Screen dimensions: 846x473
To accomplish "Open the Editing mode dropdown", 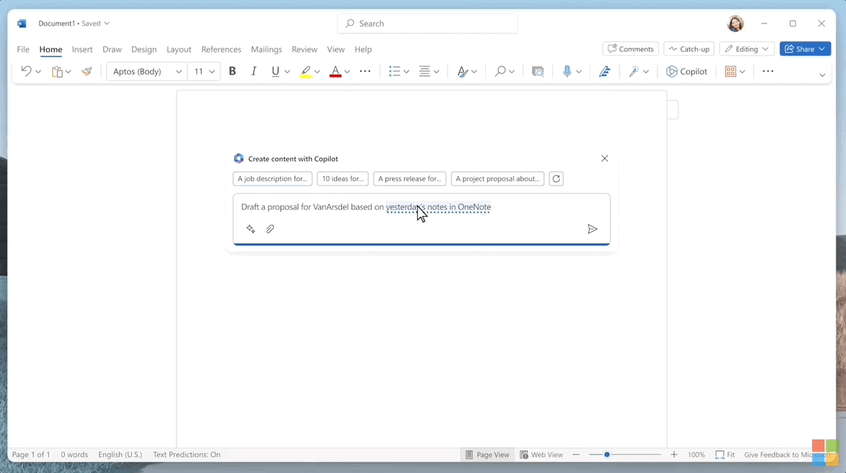I will click(747, 49).
